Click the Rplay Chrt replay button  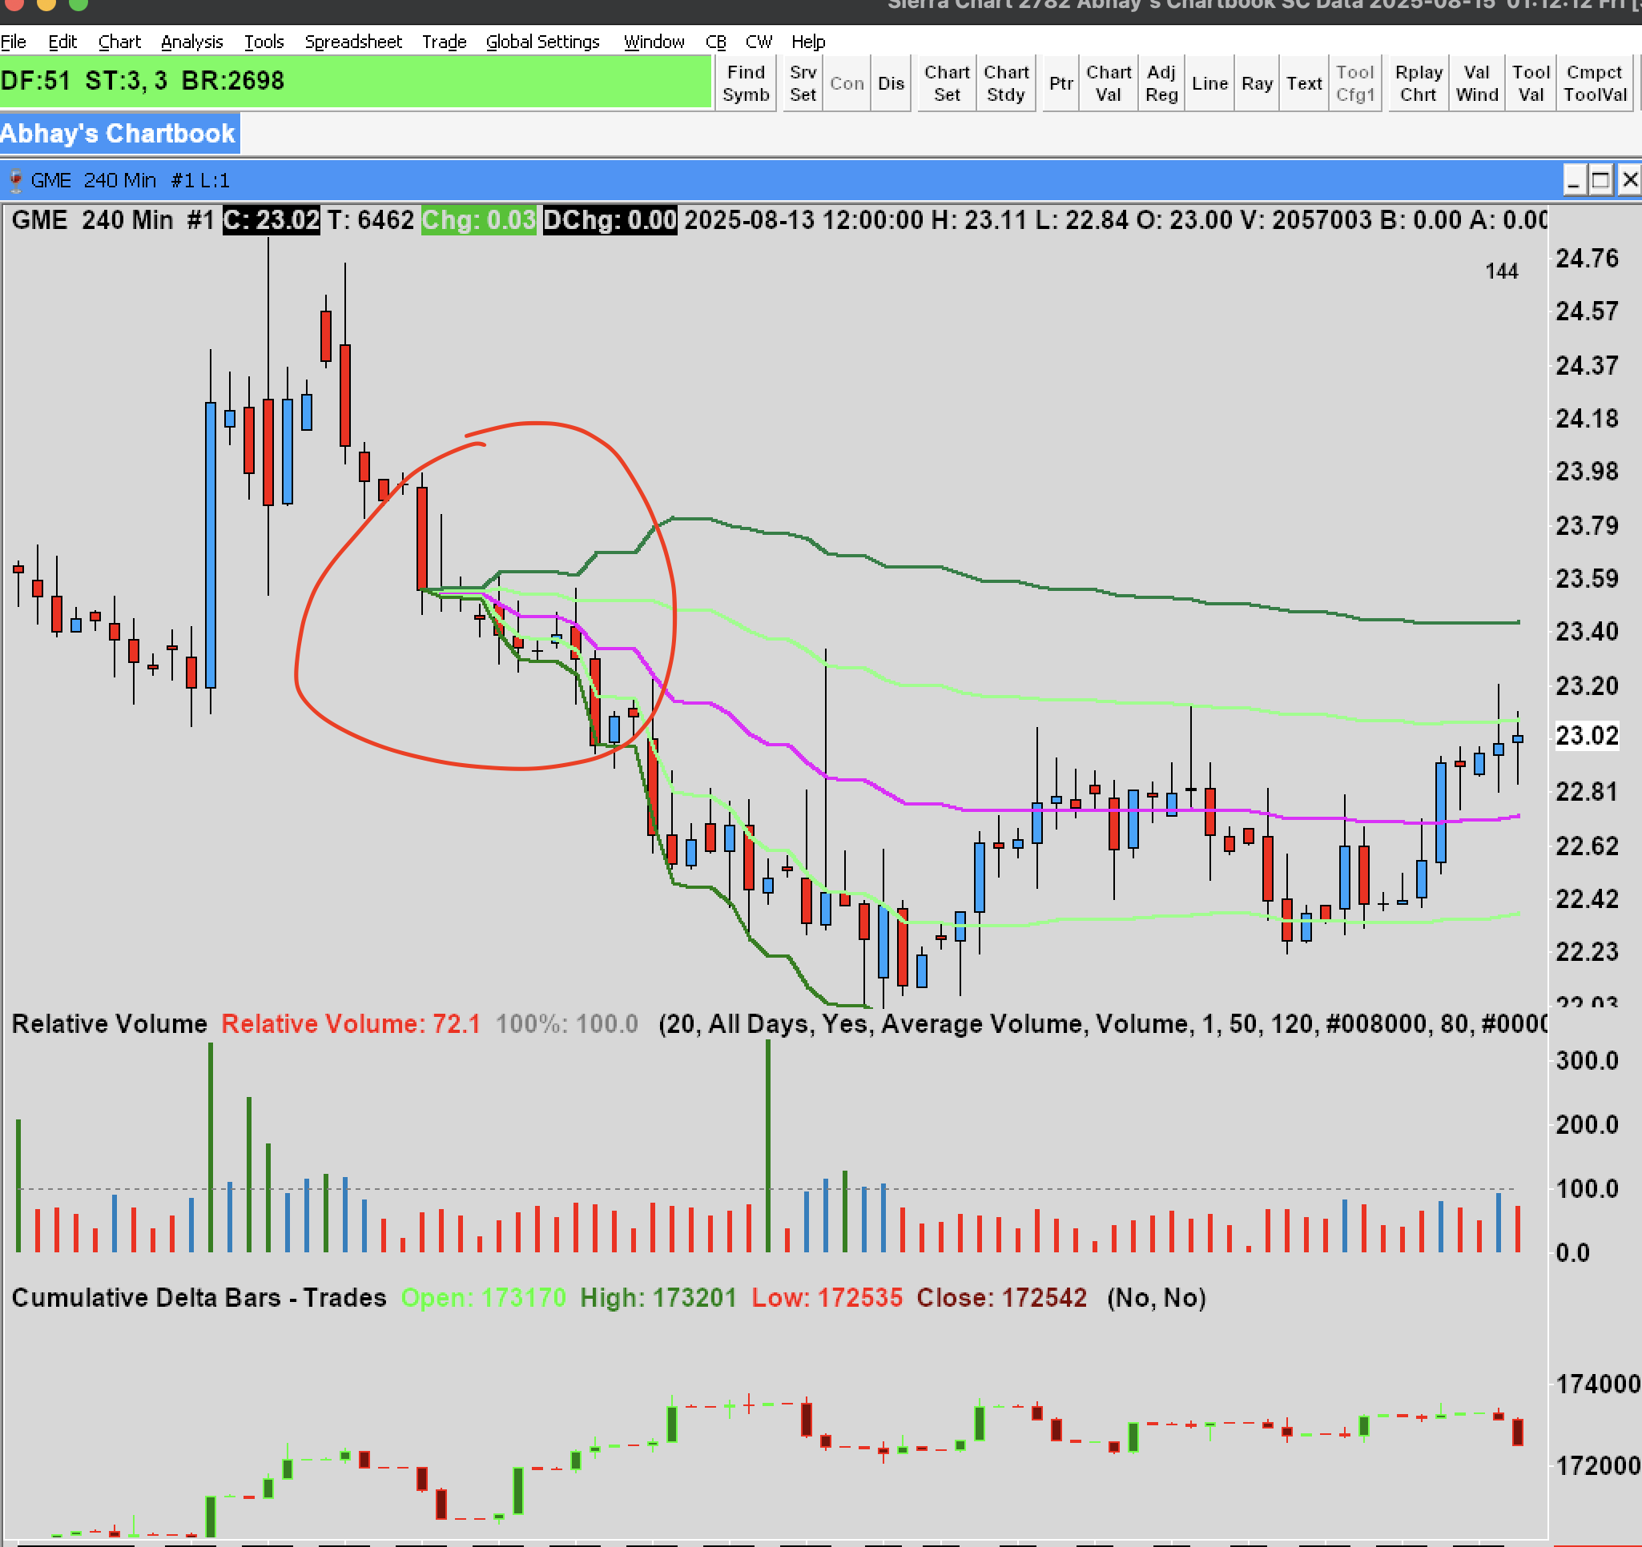[1418, 83]
